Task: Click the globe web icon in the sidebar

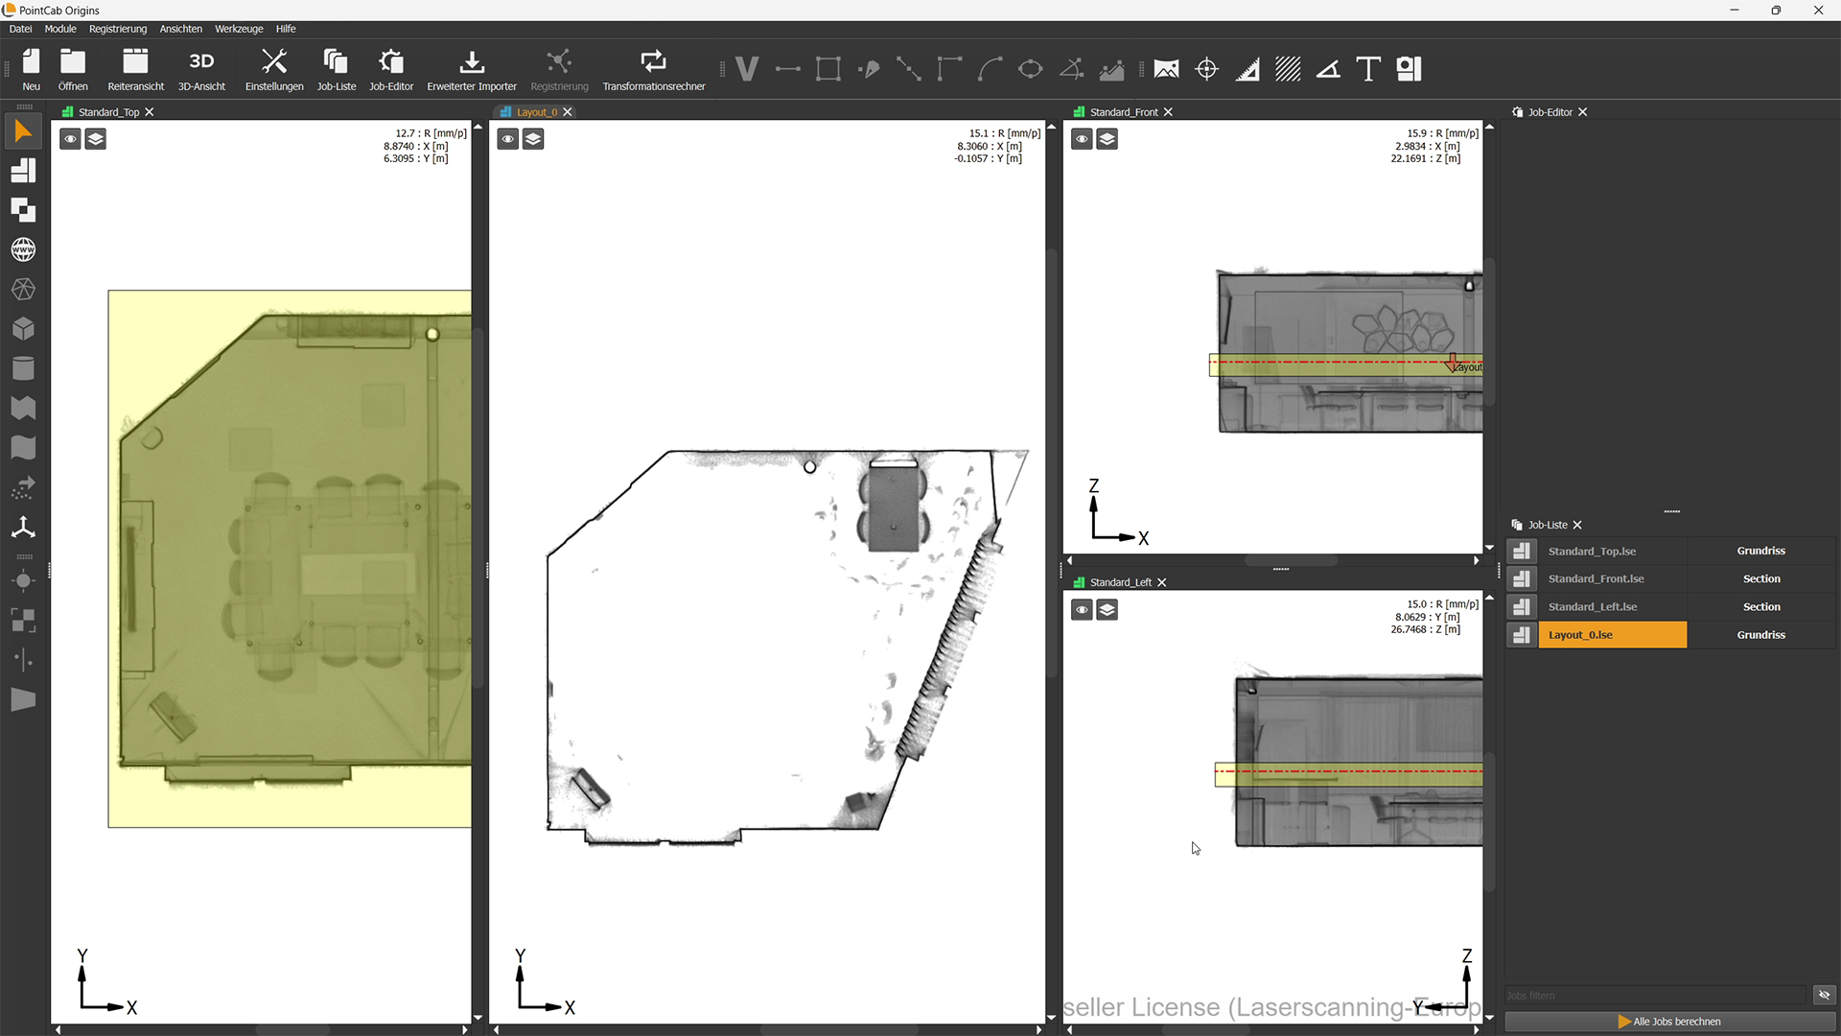Action: [23, 249]
